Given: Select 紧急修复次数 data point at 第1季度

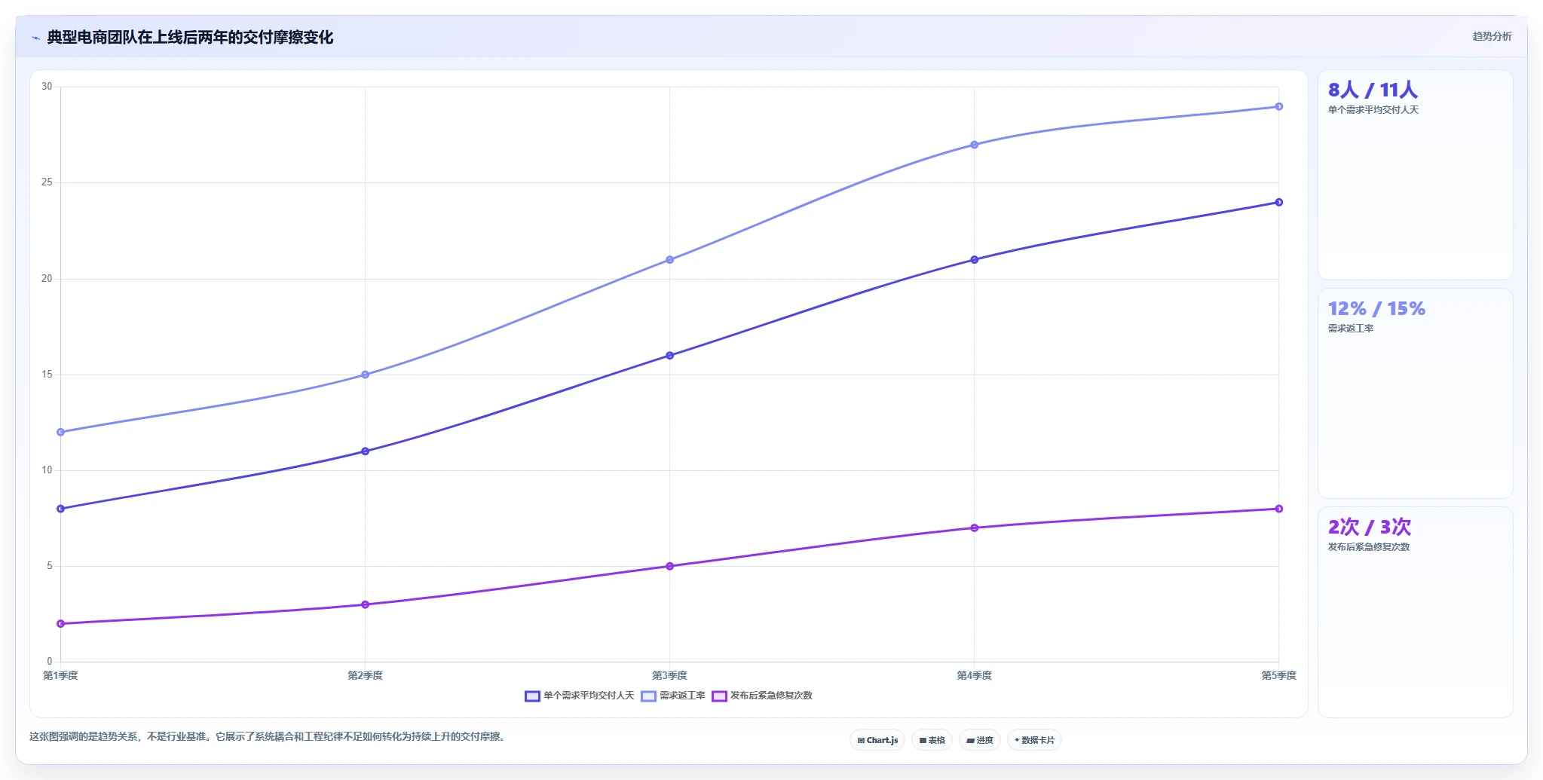Looking at the screenshot, I should tap(60, 624).
